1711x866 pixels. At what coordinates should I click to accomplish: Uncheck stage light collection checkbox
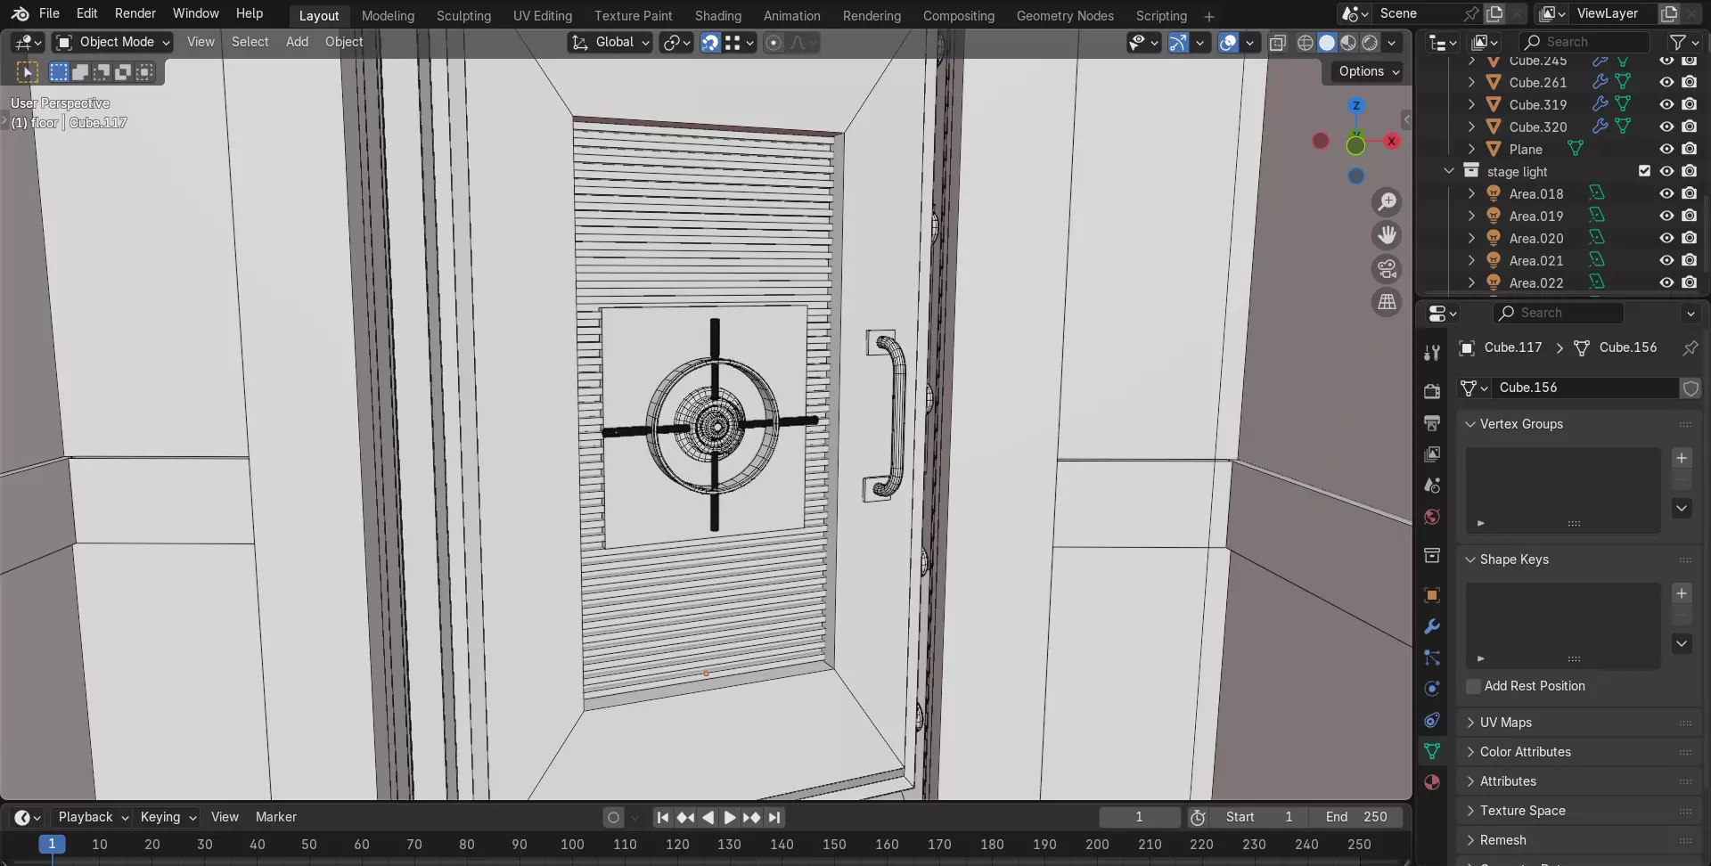(x=1644, y=171)
